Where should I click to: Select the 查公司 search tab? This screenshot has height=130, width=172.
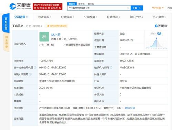pyautogui.click(x=72, y=4)
